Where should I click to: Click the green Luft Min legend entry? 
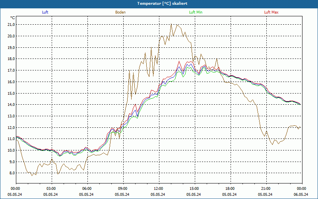pos(196,12)
